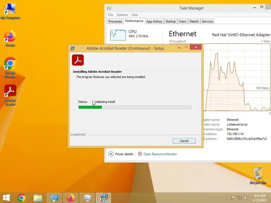Close the Adobe Acrobat Reader setup window
This screenshot has width=271, height=203.
pos(196,47)
